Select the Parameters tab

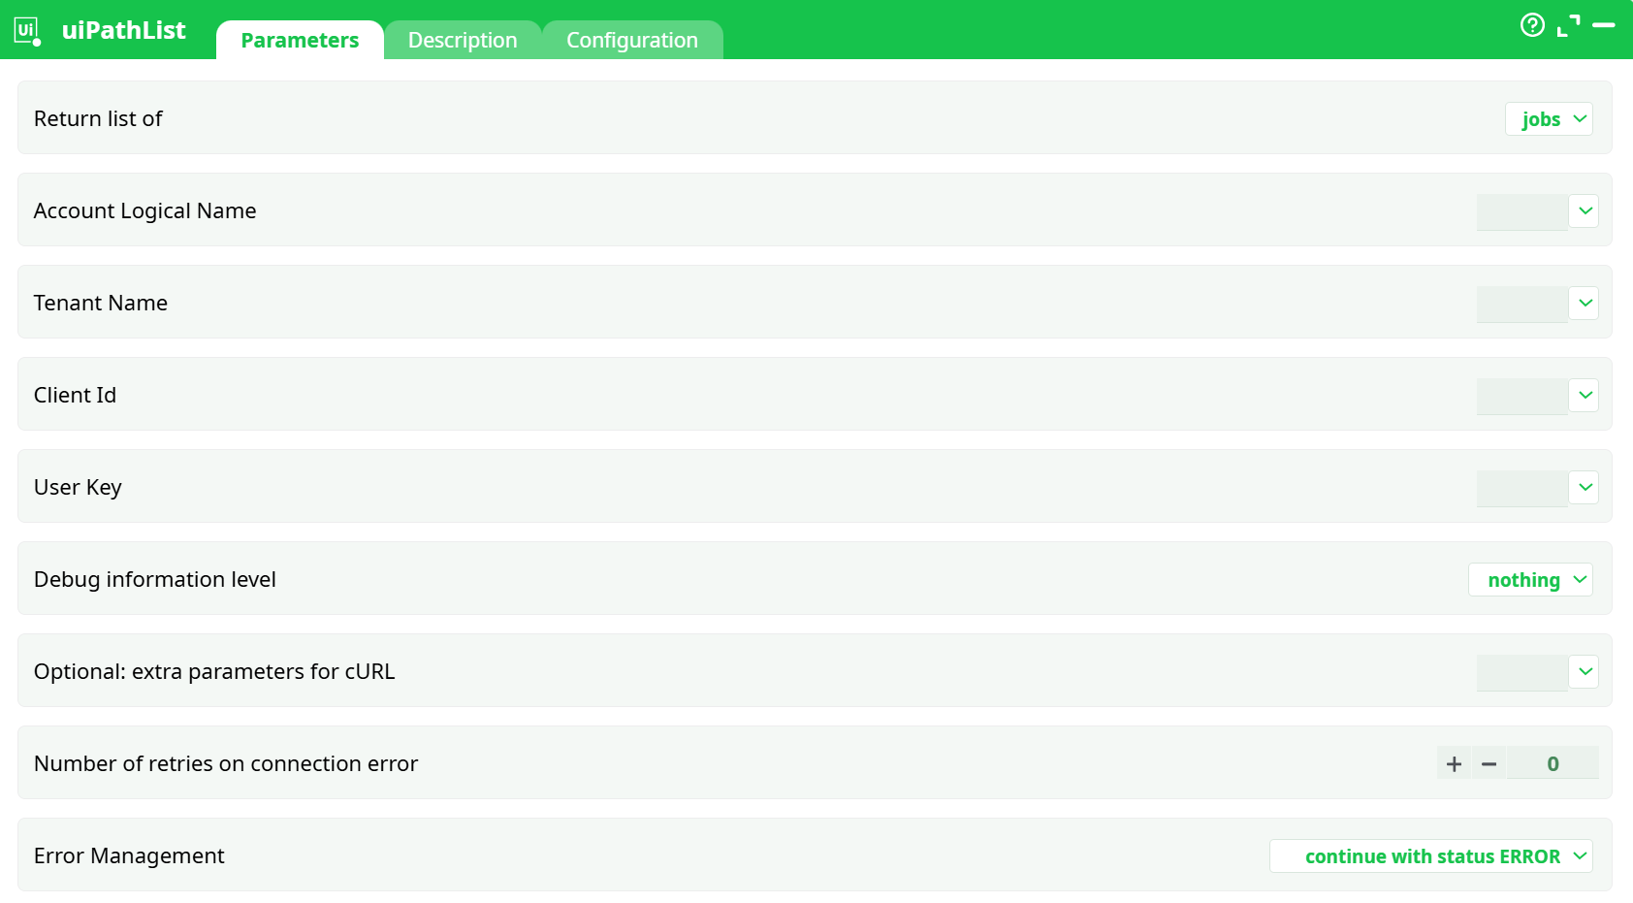(300, 40)
